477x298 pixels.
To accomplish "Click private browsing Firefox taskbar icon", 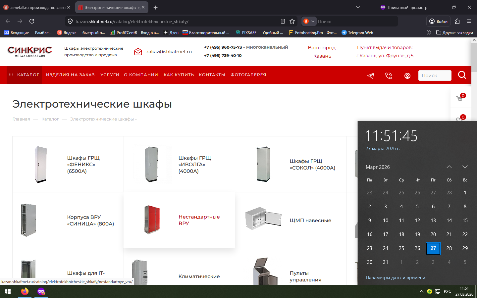I will tap(41, 291).
